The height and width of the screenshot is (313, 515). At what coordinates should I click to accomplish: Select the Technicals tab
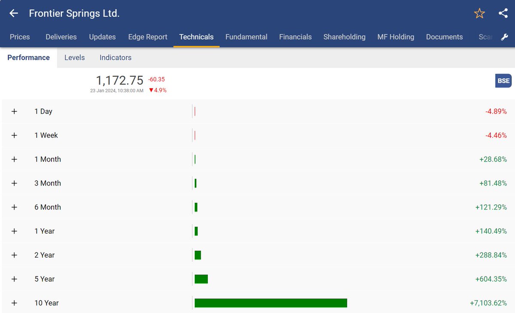tap(197, 37)
